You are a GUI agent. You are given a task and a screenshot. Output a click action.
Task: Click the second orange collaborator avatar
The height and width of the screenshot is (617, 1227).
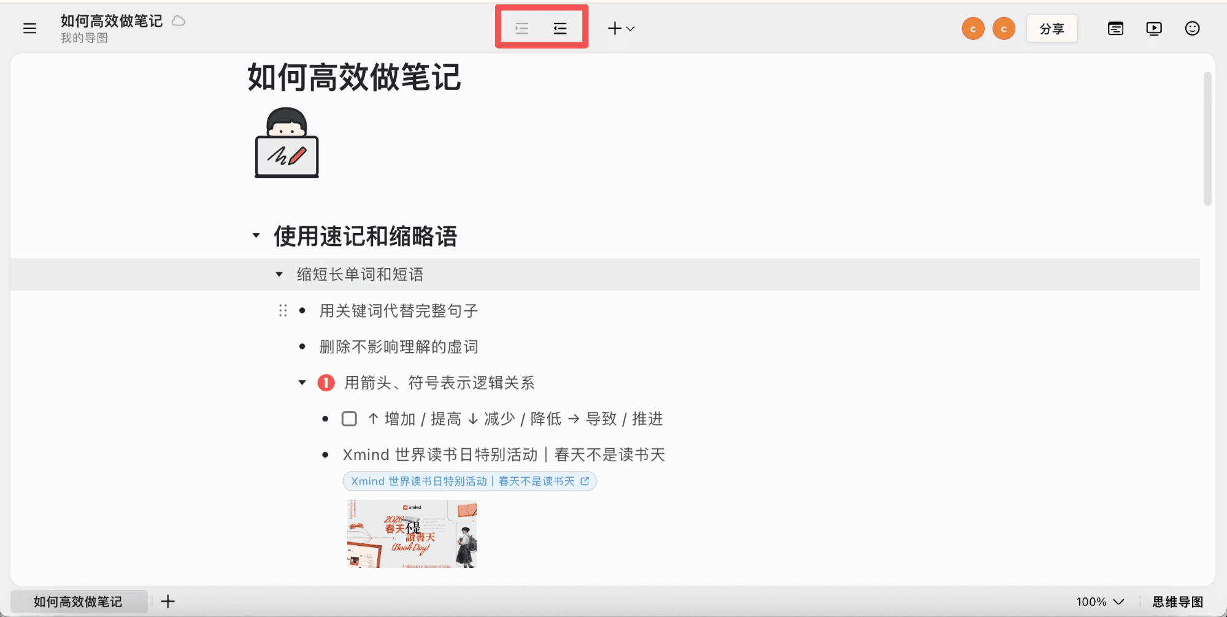[x=1004, y=29]
